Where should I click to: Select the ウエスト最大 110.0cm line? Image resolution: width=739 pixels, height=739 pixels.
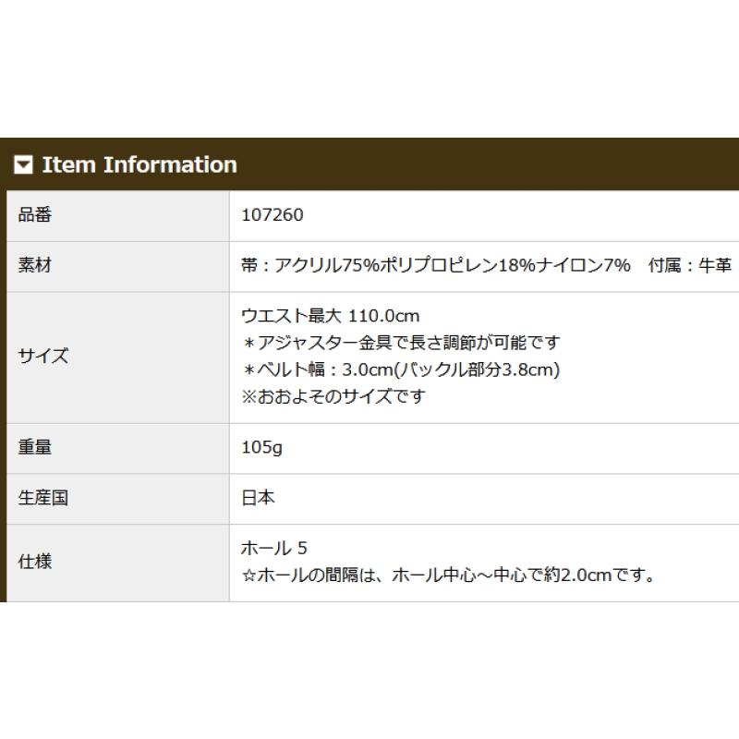coord(330,316)
